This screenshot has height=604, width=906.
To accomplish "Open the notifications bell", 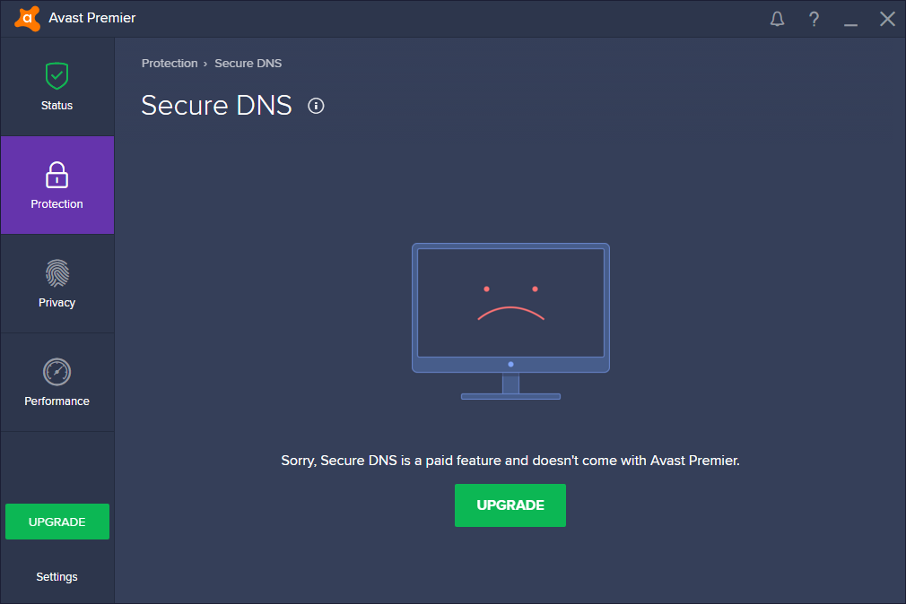I will (778, 19).
